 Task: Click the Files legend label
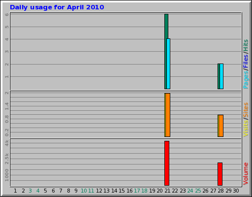click(246, 62)
